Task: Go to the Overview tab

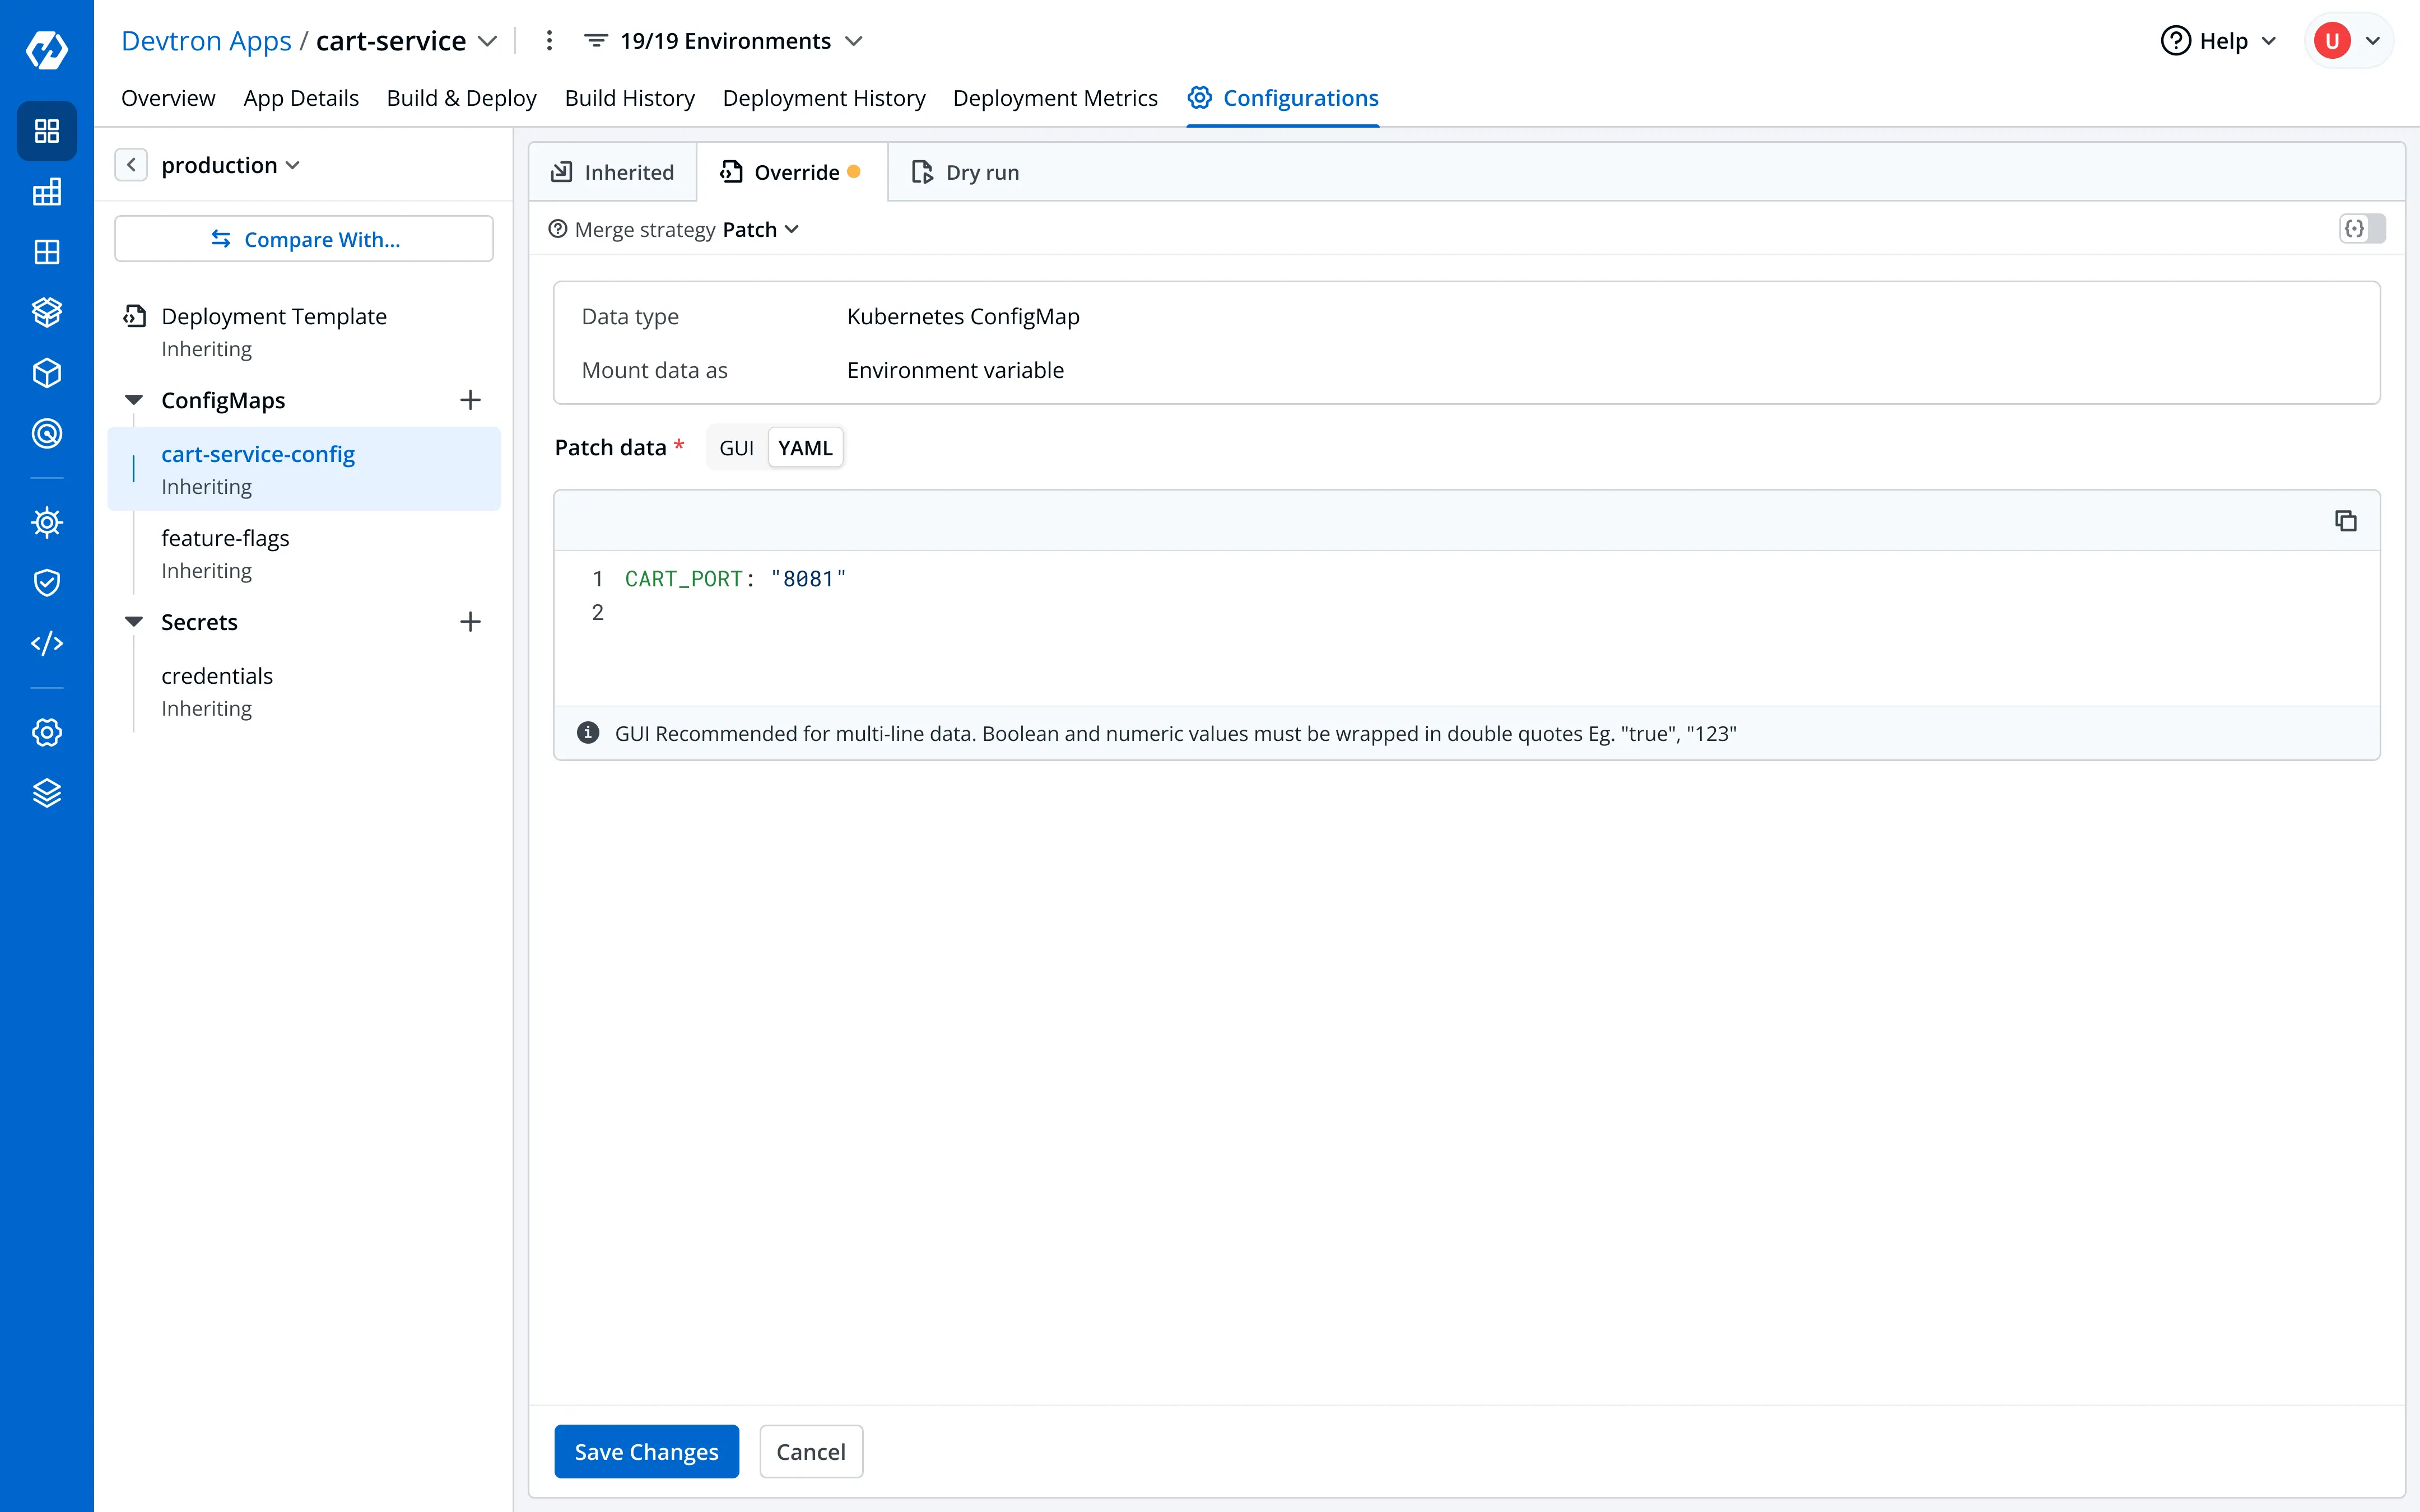Action: pyautogui.click(x=168, y=98)
